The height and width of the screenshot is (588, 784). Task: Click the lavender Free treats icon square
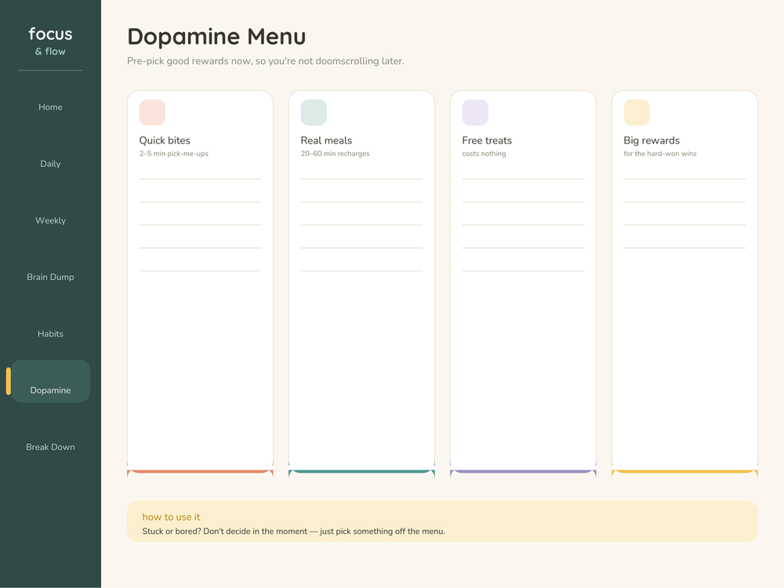coord(476,112)
